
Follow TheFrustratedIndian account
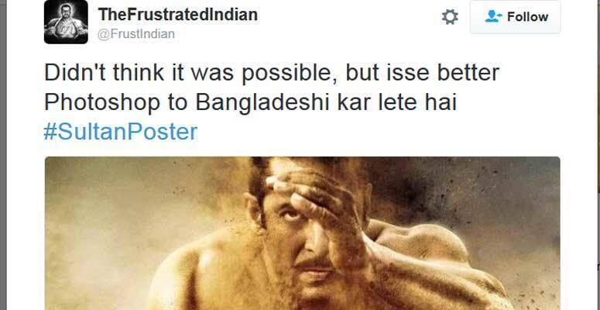515,17
